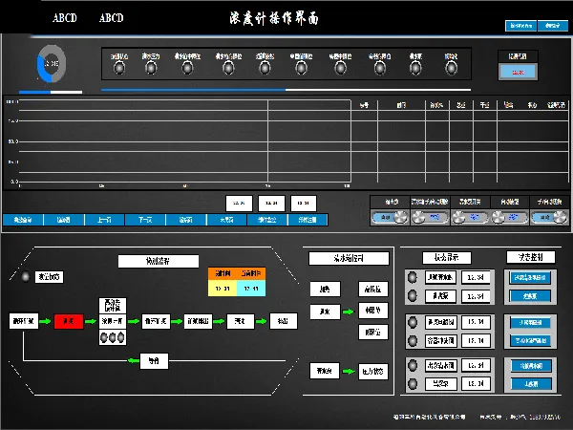Click the top status lamp in the status display panel
This screenshot has width=573, height=430.
coord(413,278)
